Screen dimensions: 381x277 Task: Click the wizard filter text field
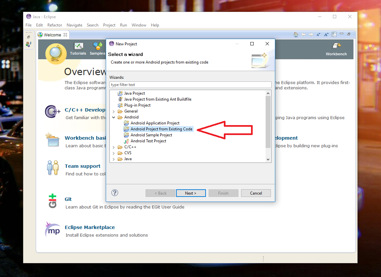[190, 85]
